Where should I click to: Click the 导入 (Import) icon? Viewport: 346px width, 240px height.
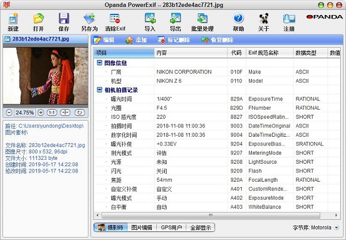[150, 21]
